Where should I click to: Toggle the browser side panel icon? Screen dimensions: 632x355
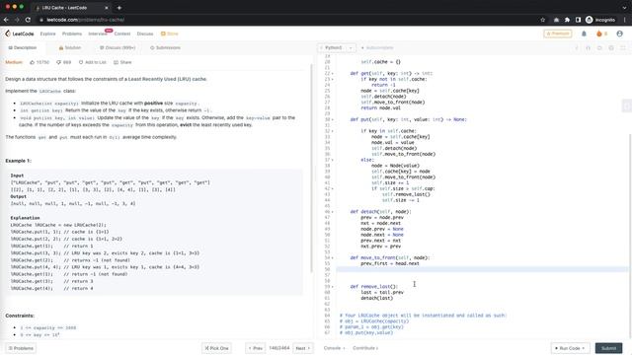[x=578, y=20]
